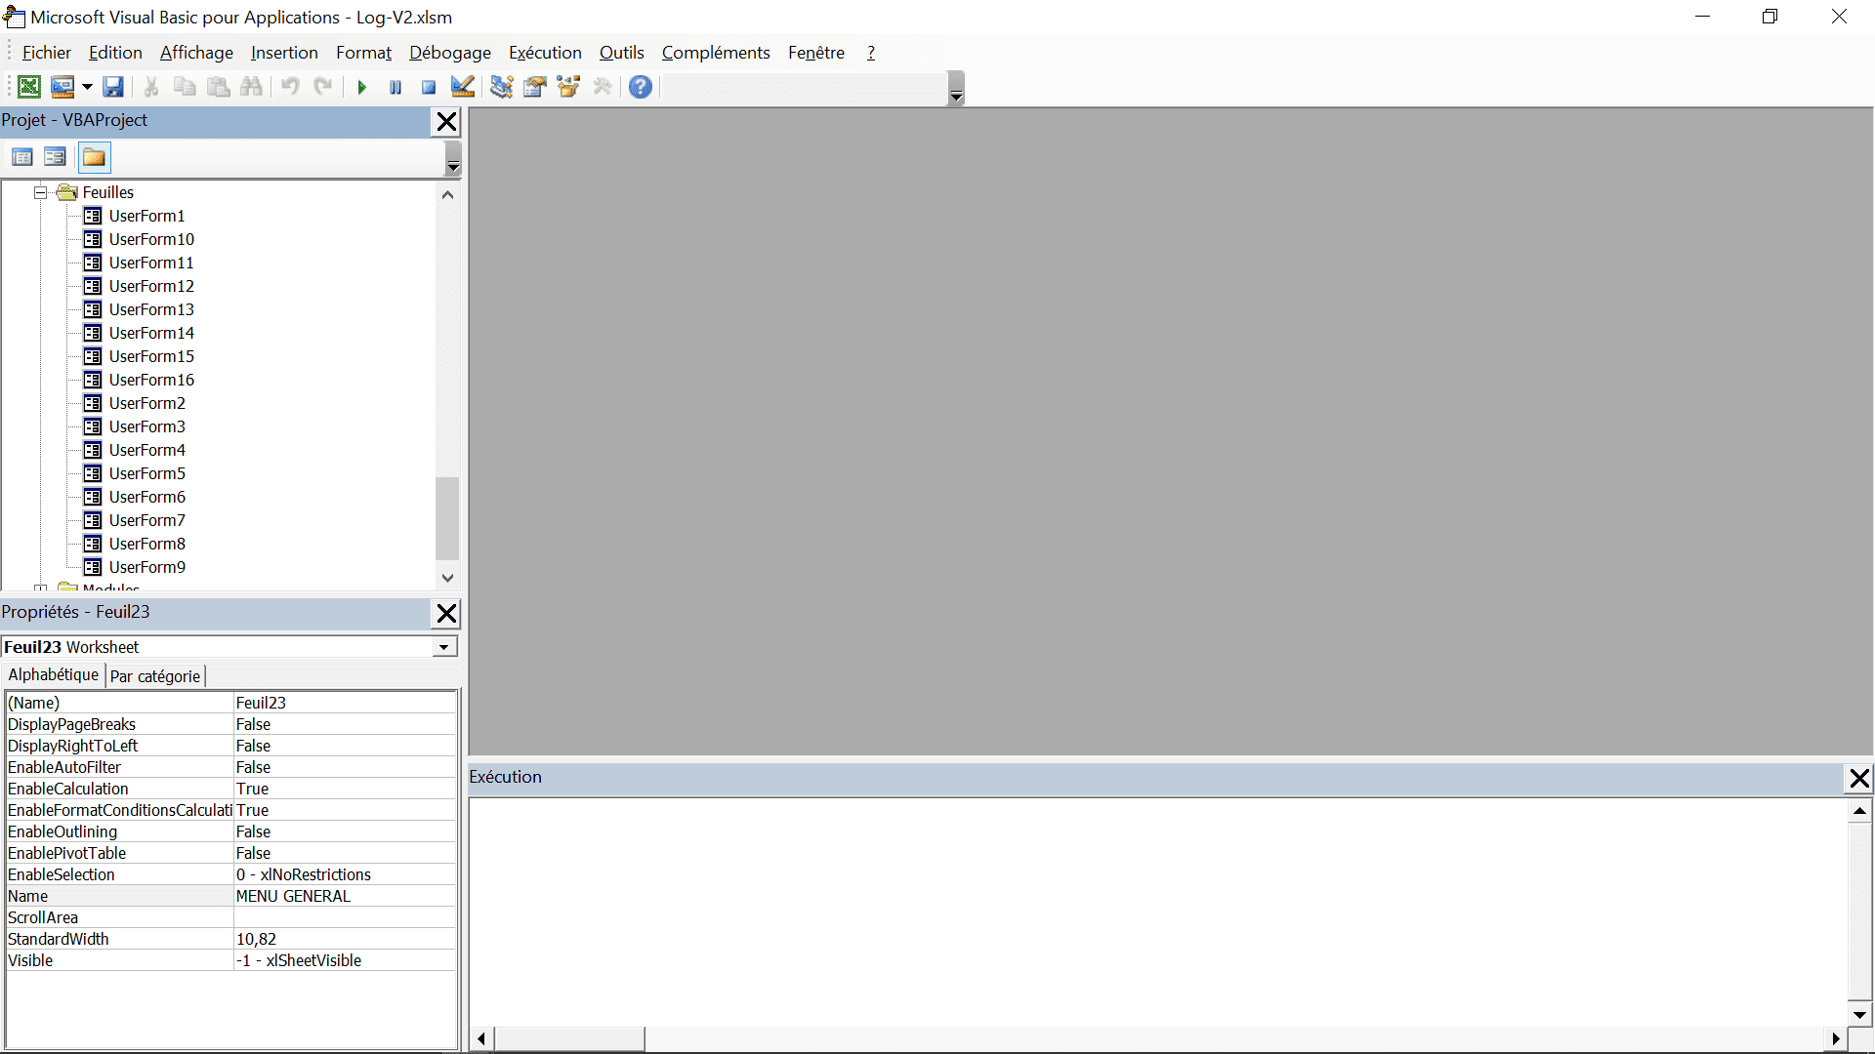1875x1054 pixels.
Task: Select UserForm12 in the project tree
Action: coord(151,286)
